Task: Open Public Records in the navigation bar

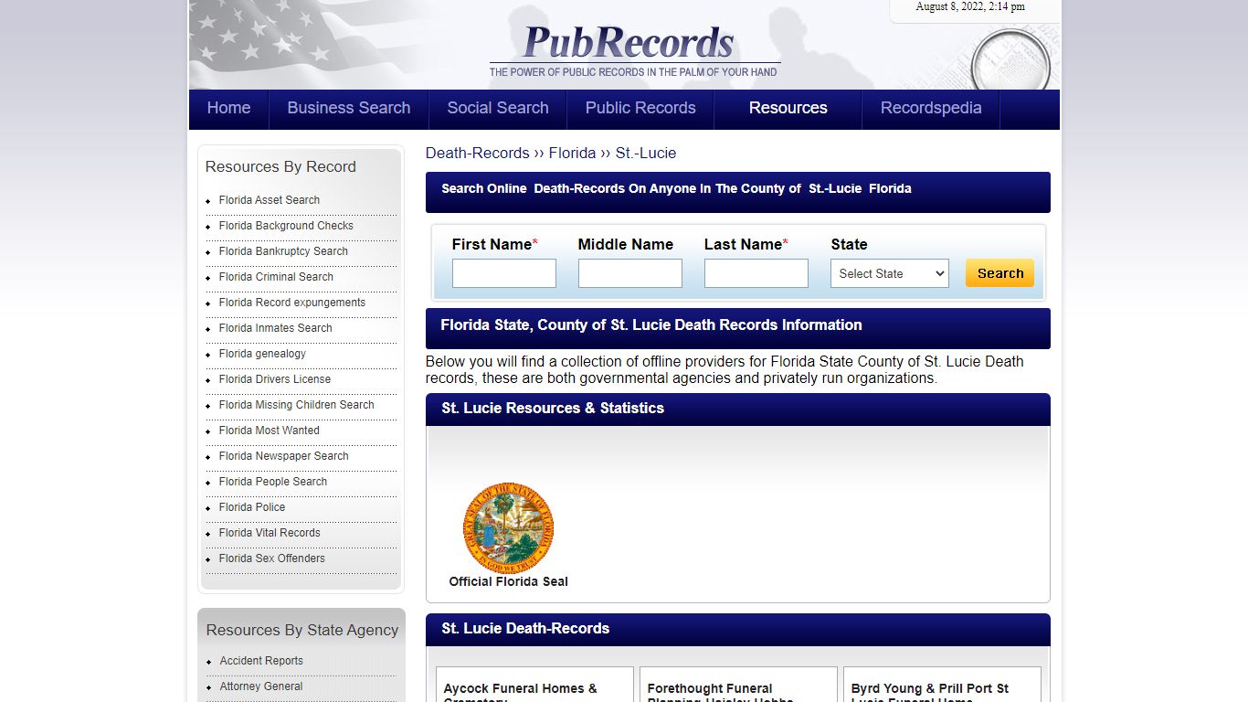Action: tap(640, 108)
